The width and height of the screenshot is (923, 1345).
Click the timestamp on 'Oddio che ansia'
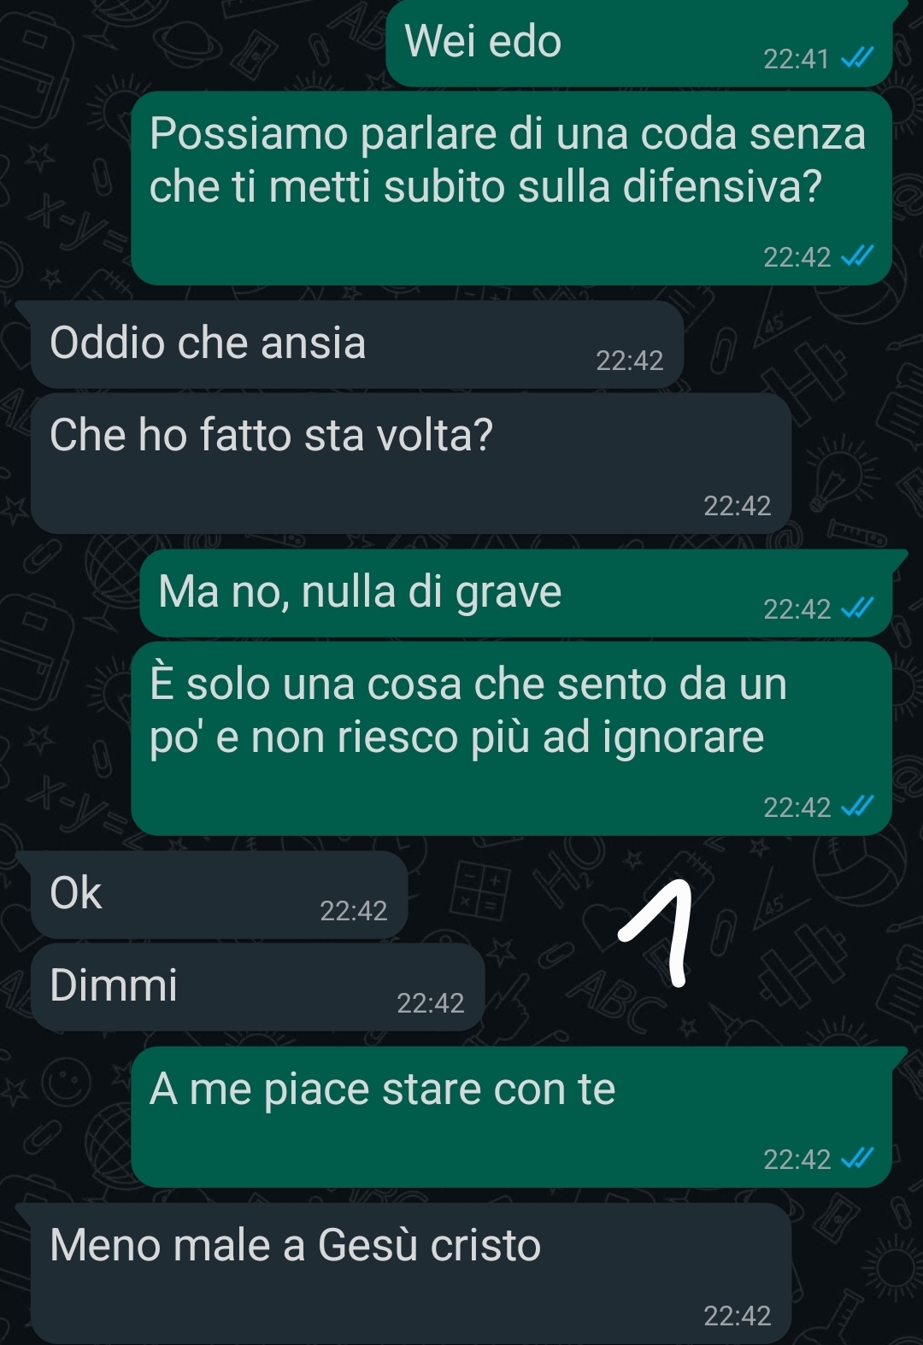coord(630,361)
